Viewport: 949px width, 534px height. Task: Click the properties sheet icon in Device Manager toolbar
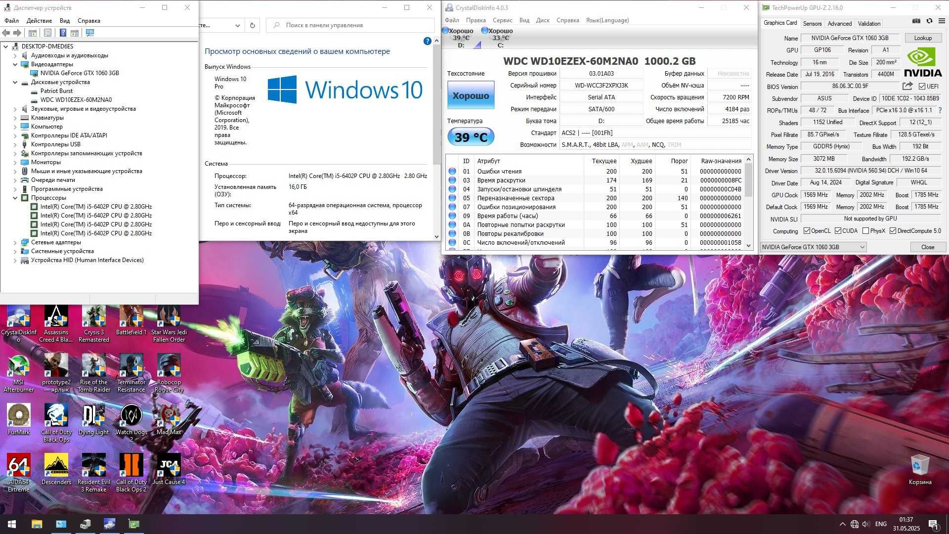point(47,33)
